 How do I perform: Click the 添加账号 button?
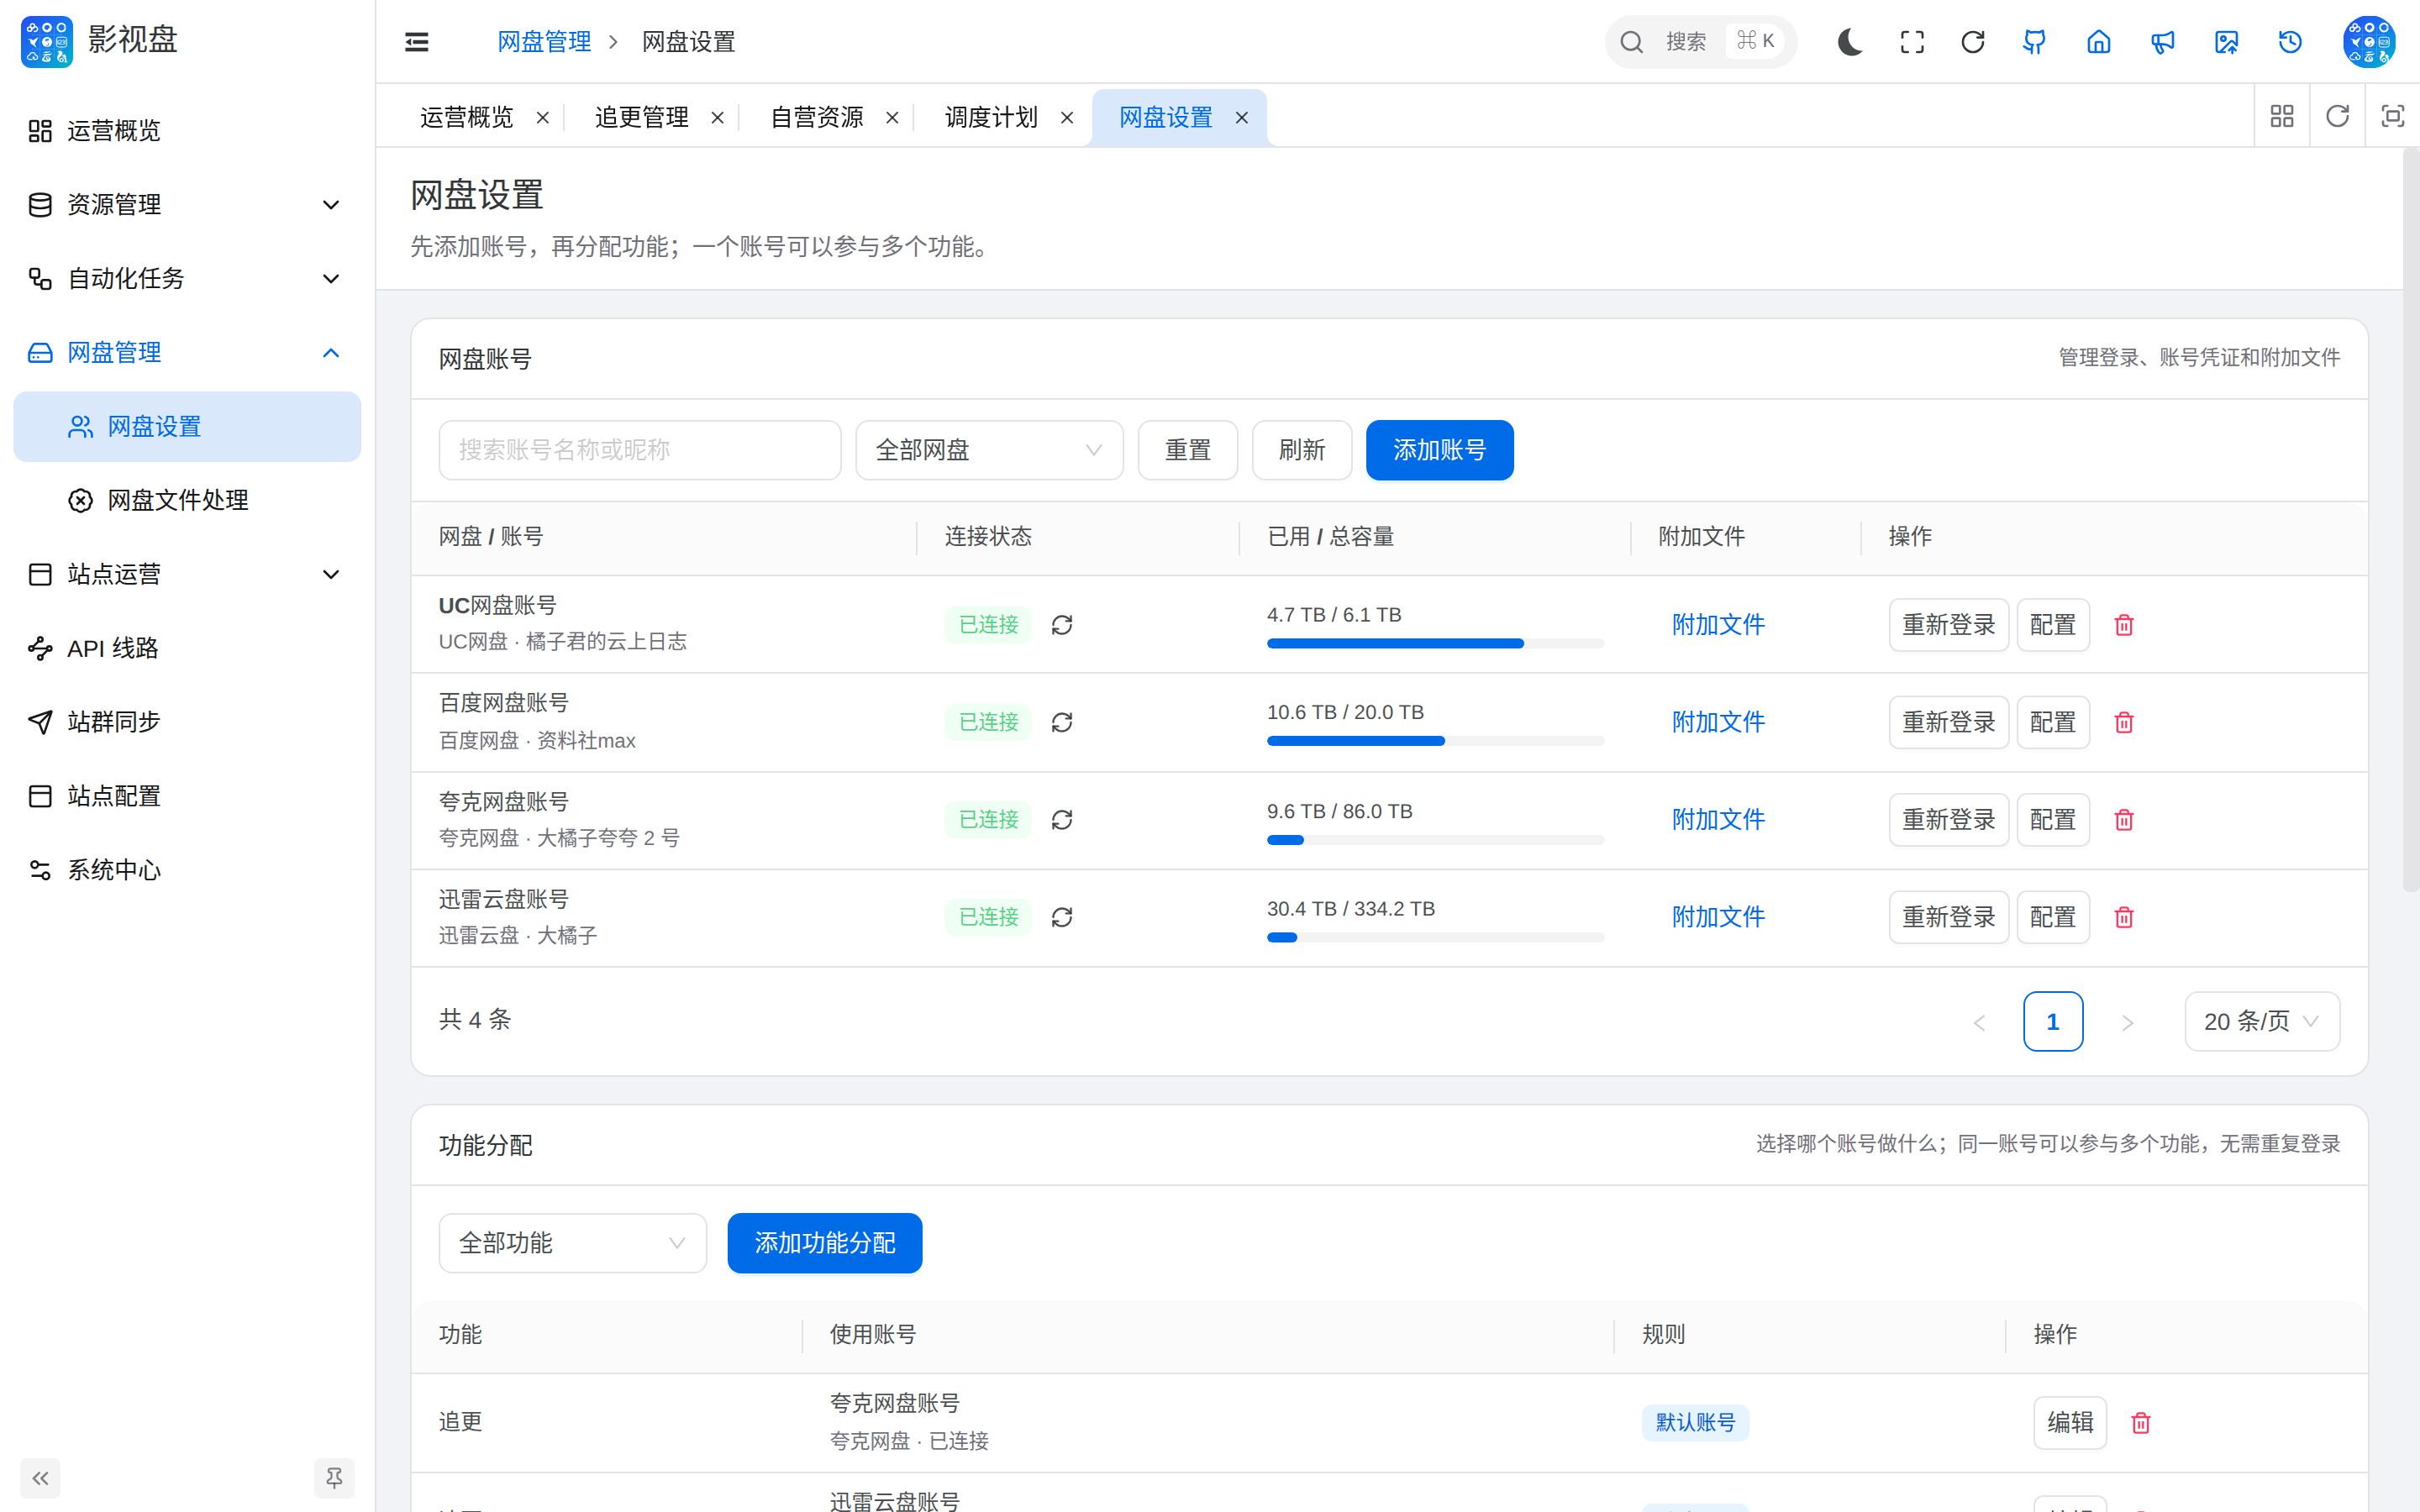1439,450
